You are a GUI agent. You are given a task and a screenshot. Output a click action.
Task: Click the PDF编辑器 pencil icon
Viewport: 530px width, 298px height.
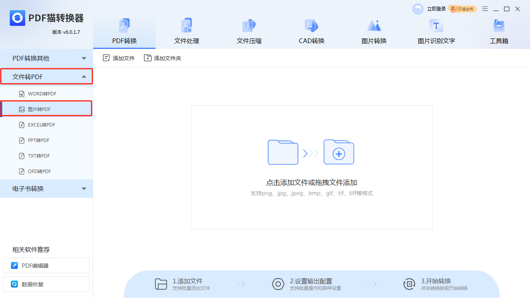click(14, 266)
